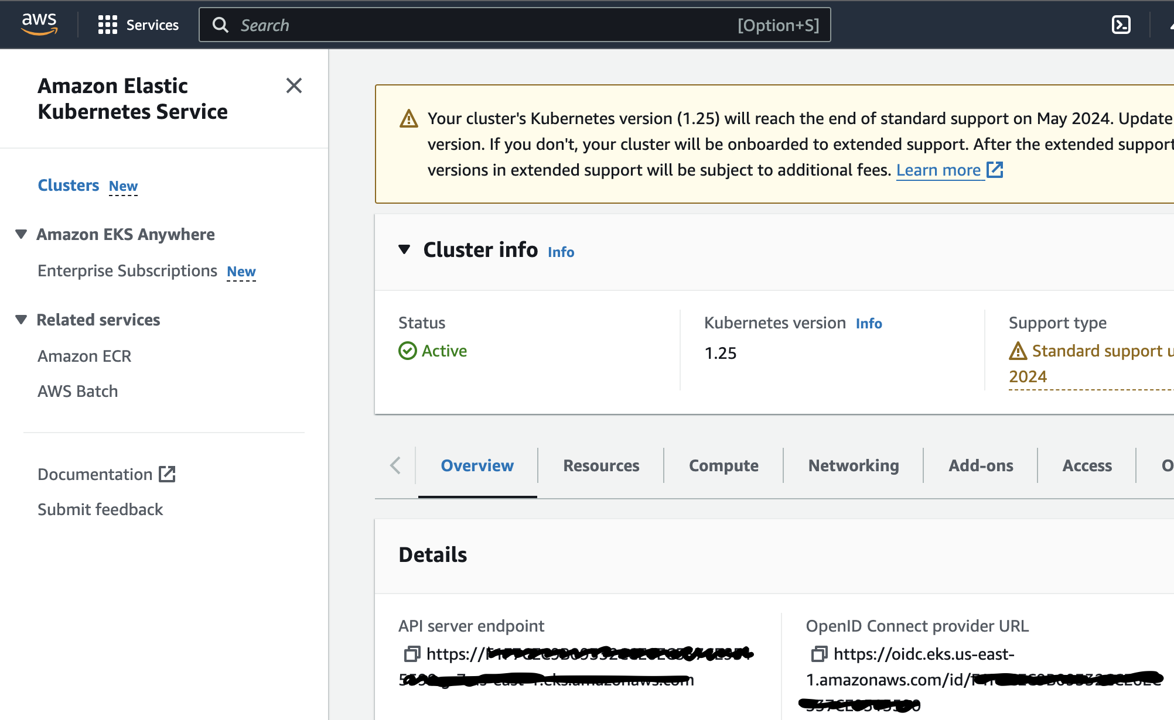Copy the API server endpoint

pyautogui.click(x=412, y=653)
